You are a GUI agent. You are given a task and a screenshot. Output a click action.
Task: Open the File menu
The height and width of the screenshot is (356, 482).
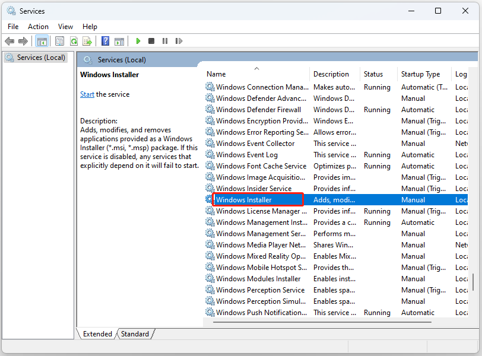point(13,27)
